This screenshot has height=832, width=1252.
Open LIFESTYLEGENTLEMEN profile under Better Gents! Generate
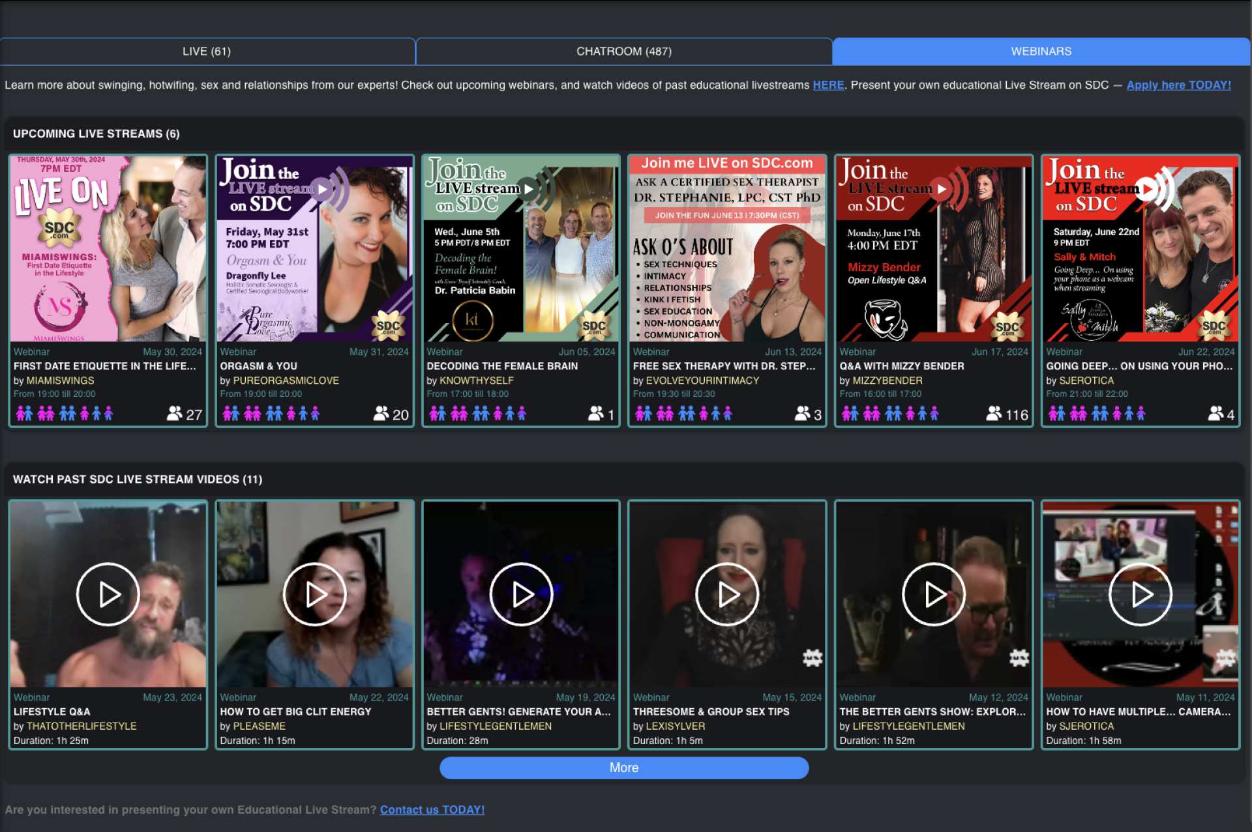click(496, 726)
